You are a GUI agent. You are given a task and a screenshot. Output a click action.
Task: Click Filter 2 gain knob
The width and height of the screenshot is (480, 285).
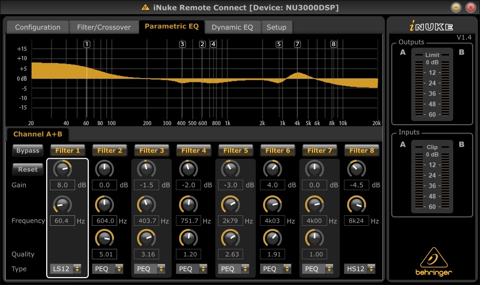[105, 169]
